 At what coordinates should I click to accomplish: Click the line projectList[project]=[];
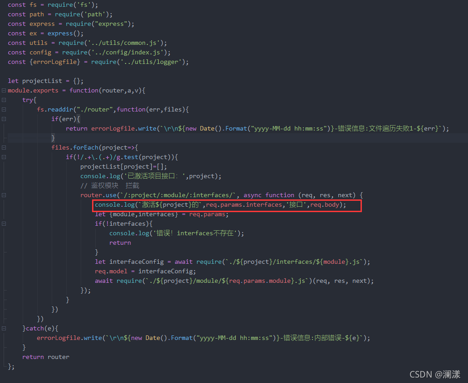click(x=123, y=166)
